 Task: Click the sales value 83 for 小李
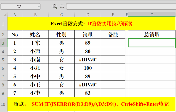pyautogui.click(x=88, y=93)
